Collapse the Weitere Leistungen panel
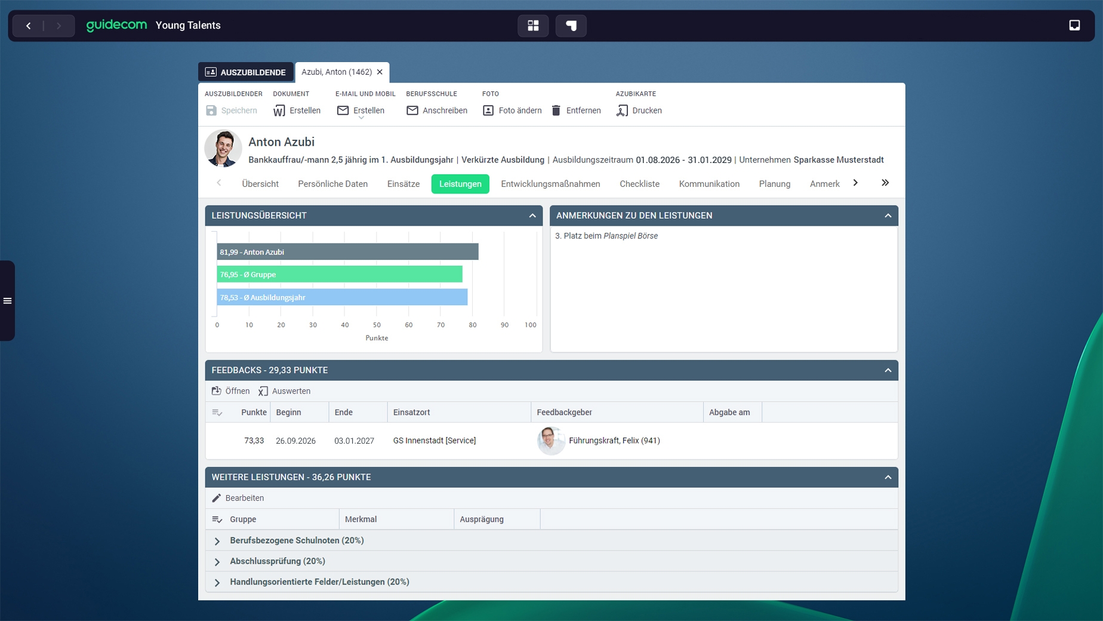This screenshot has height=621, width=1103. tap(888, 477)
